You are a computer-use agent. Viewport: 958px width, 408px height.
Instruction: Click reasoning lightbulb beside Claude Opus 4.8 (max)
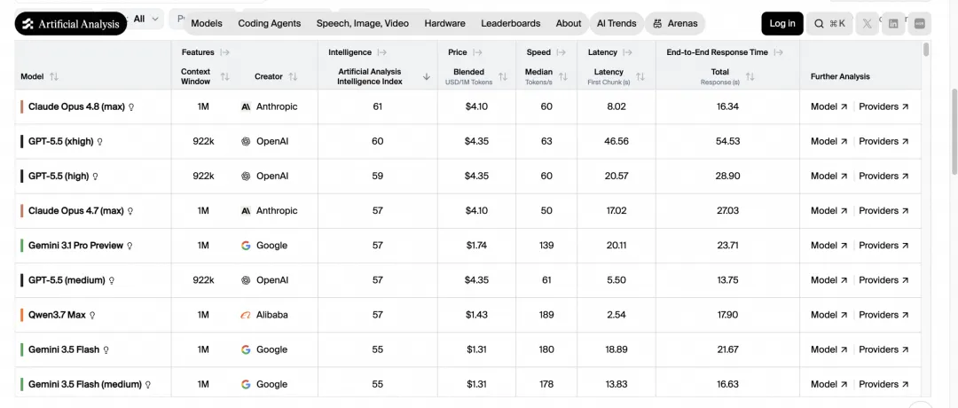[131, 107]
